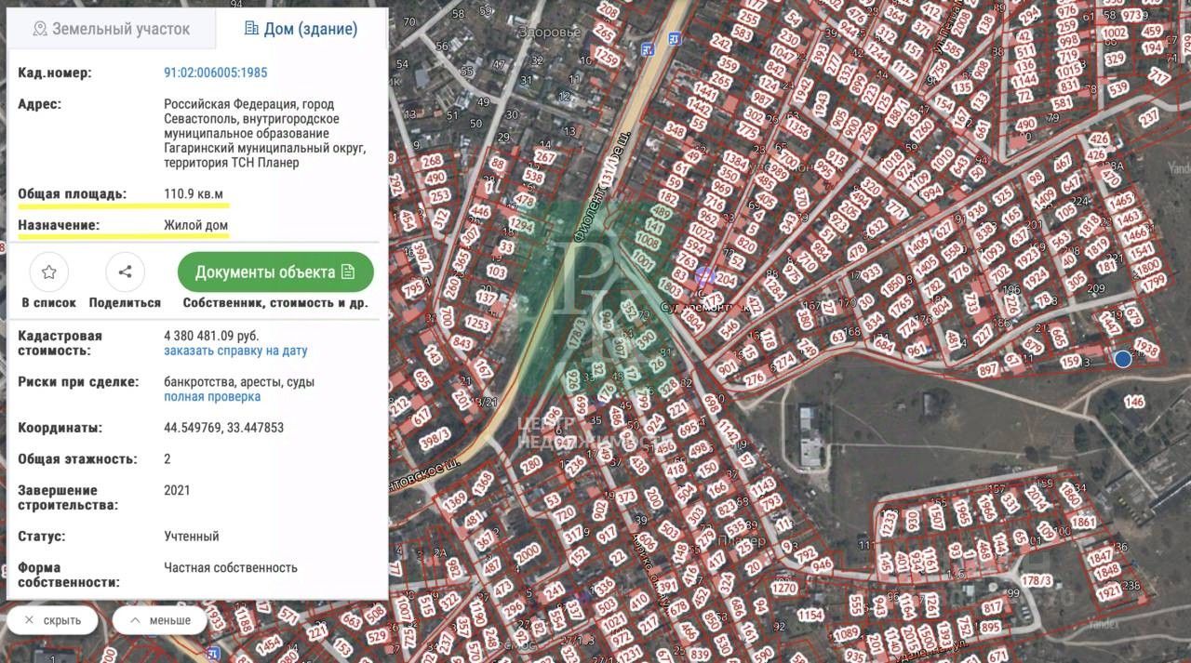1191x663 pixels.
Task: Click the В список label
Action: pos(49,303)
